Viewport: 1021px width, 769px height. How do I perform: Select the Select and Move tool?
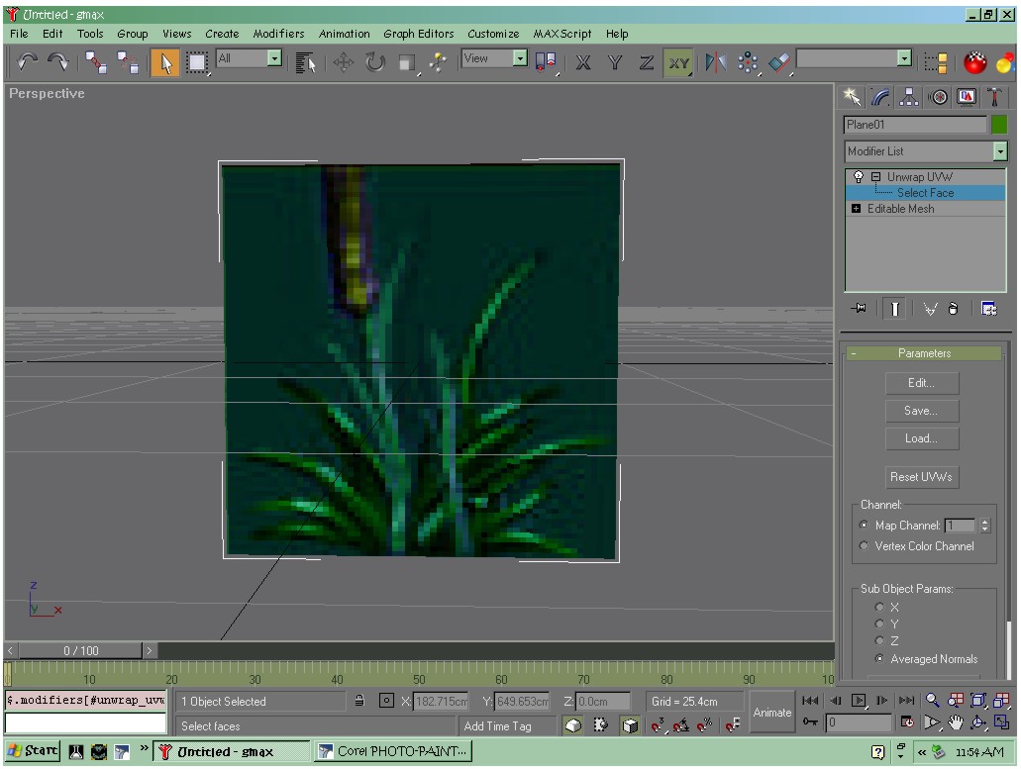pos(344,62)
